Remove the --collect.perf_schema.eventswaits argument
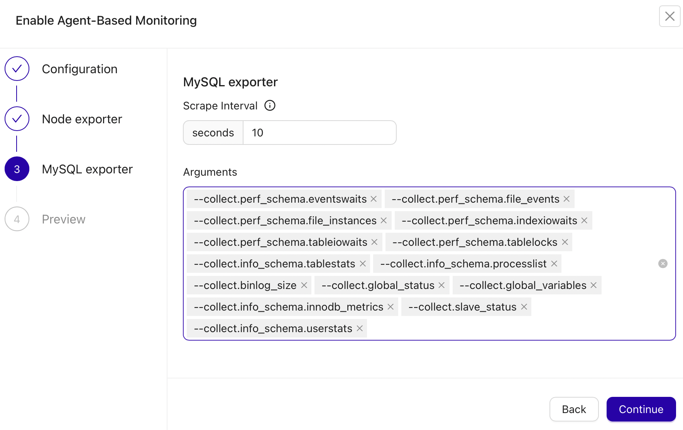This screenshot has width=683, height=430. (x=373, y=199)
